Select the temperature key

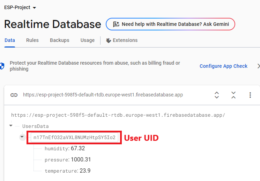(x=61, y=171)
